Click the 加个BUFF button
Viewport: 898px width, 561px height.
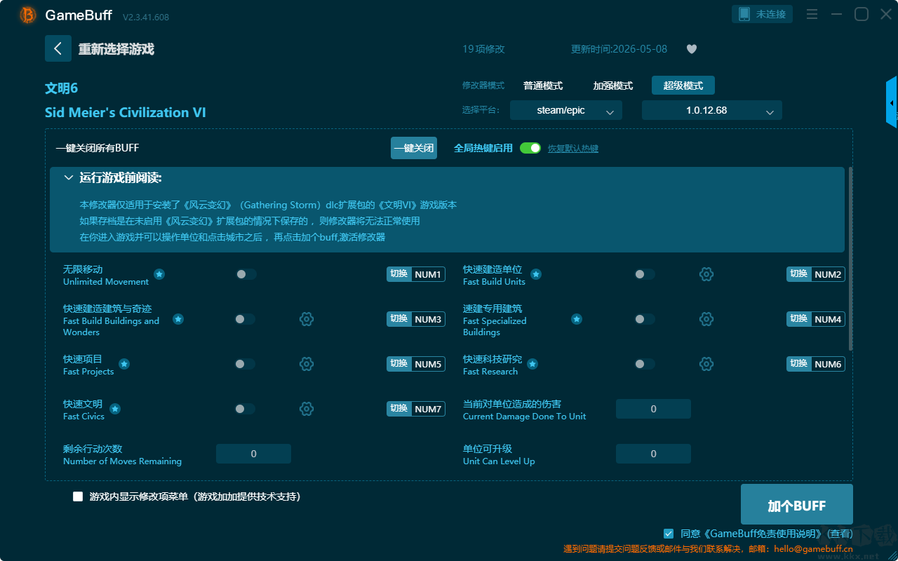click(x=797, y=505)
